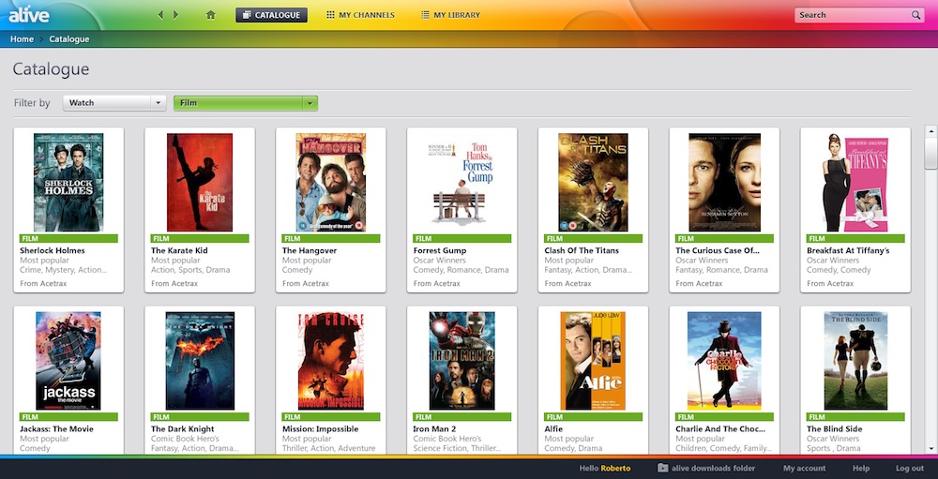Go forward with the right arrow
Image resolution: width=938 pixels, height=479 pixels.
175,15
